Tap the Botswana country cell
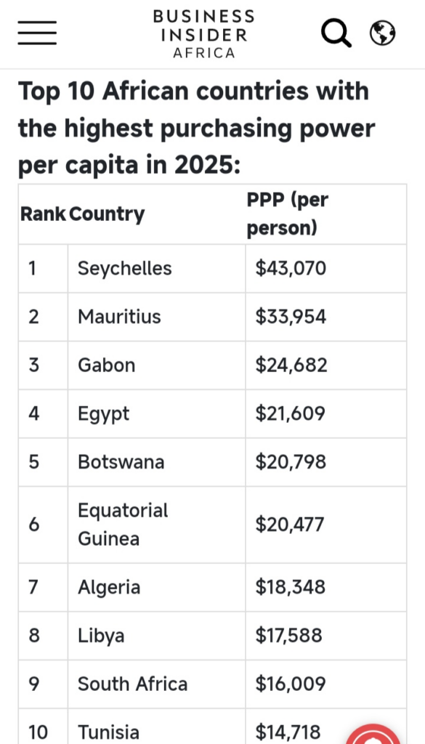The image size is (425, 744). tap(156, 462)
